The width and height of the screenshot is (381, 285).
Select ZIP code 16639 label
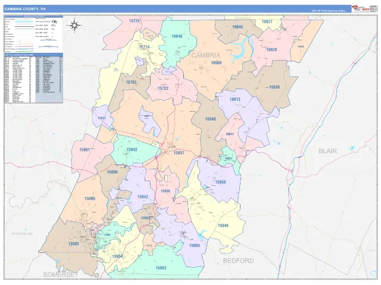271,50
